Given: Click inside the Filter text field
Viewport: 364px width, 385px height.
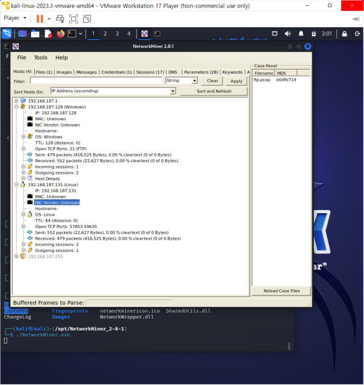Looking at the screenshot, I should [97, 80].
